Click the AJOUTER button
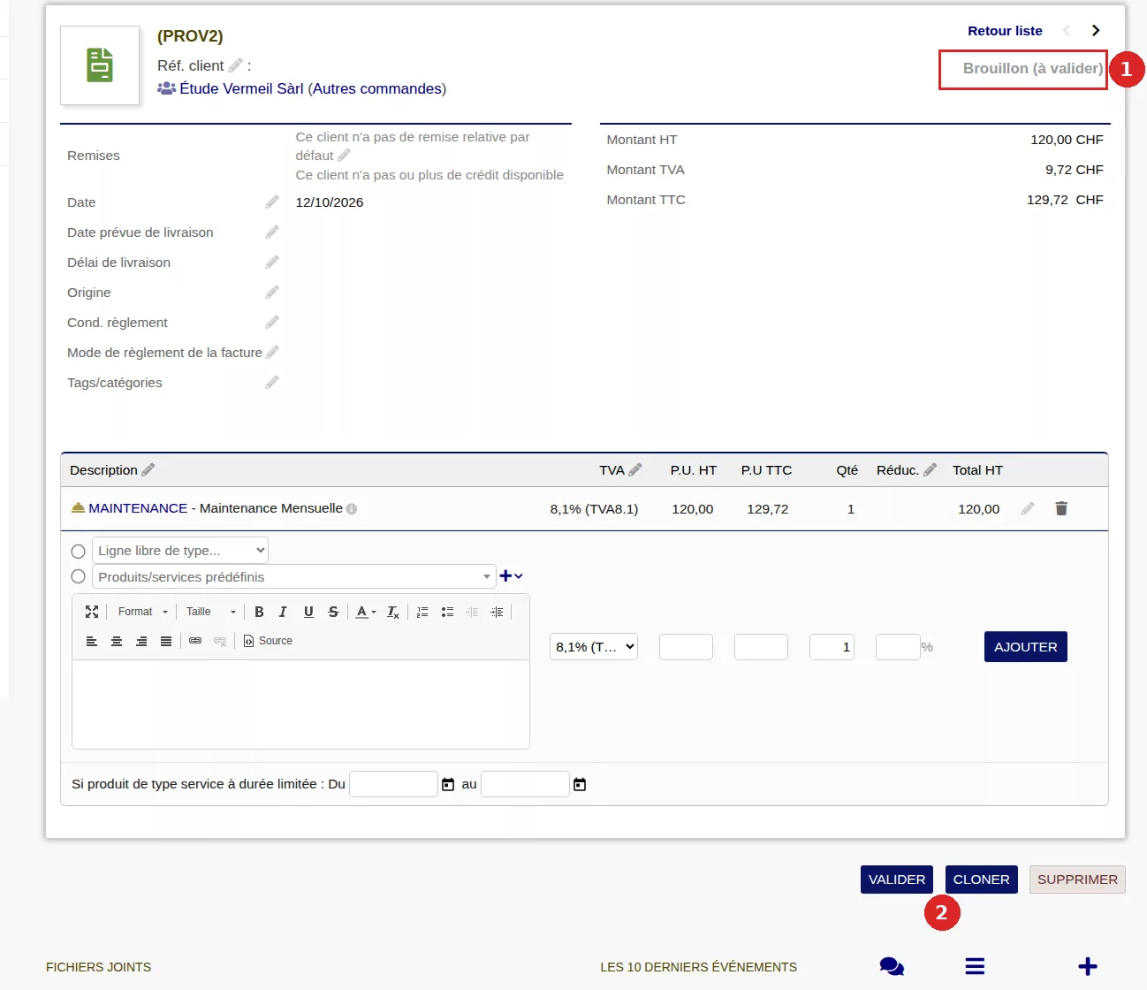 pos(1026,647)
